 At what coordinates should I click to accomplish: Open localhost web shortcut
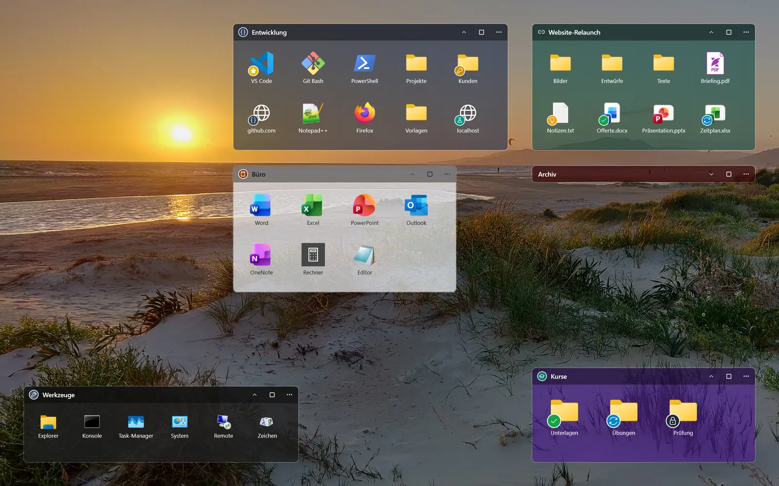(468, 117)
